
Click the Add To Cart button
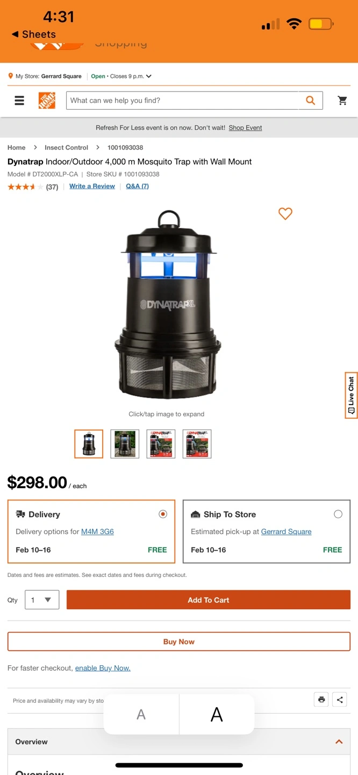pyautogui.click(x=209, y=600)
